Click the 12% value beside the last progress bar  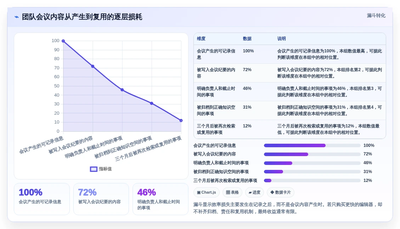point(368,181)
